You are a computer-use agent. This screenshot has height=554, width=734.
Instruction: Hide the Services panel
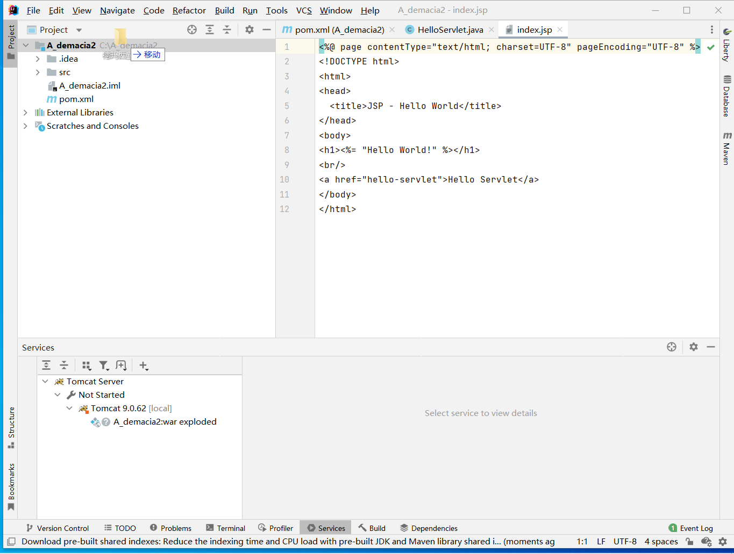coord(711,347)
